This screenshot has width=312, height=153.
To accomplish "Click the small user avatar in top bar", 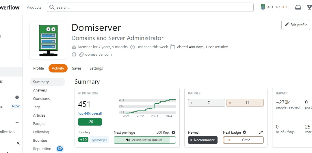I will (263, 7).
